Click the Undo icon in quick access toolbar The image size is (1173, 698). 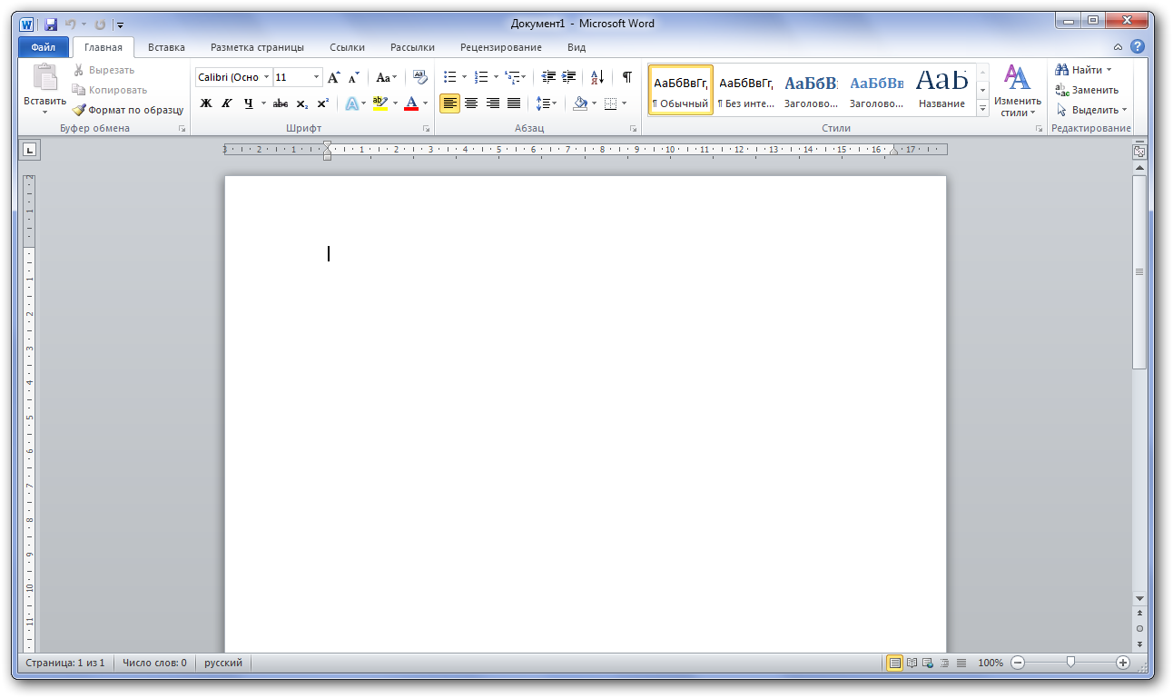pyautogui.click(x=71, y=24)
